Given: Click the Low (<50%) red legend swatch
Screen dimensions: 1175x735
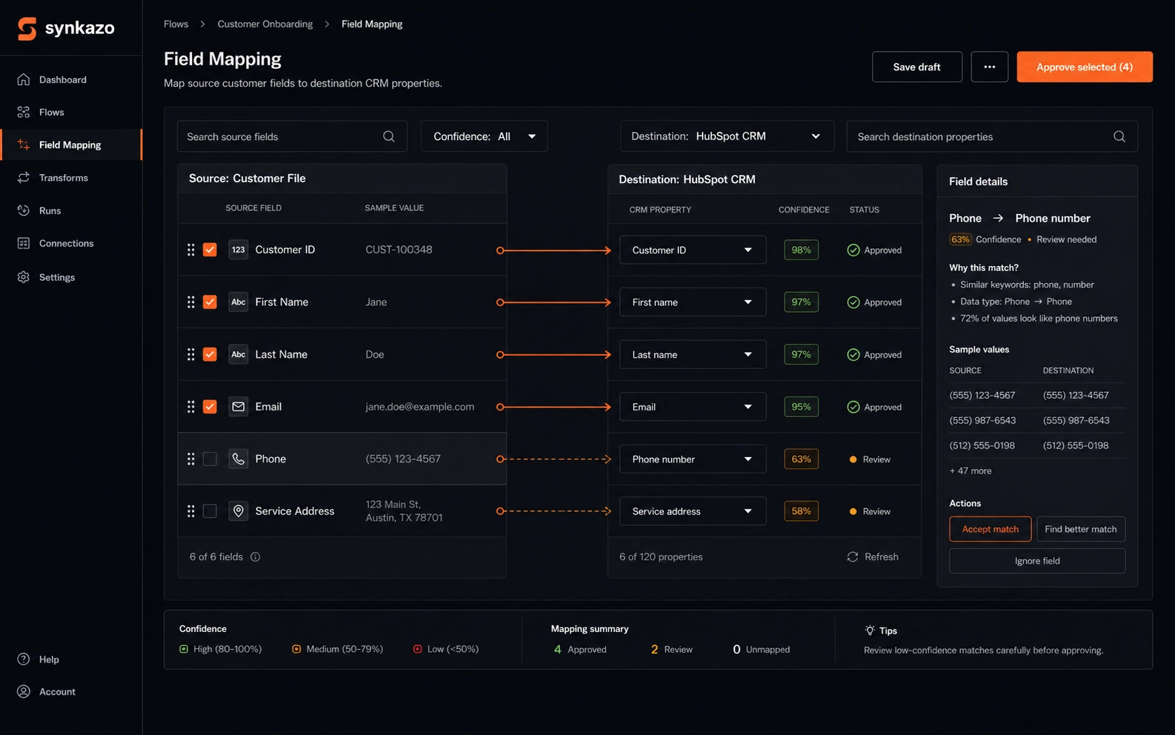Looking at the screenshot, I should click(x=418, y=649).
